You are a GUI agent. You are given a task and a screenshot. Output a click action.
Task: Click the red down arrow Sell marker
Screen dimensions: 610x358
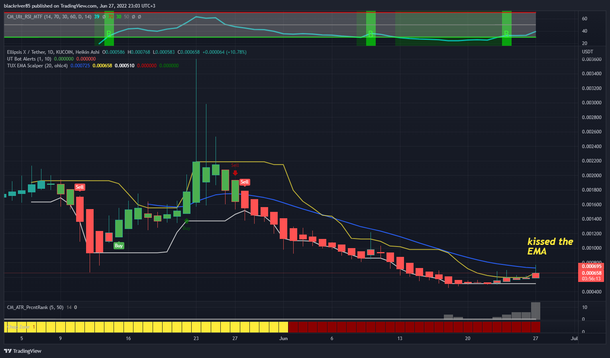pyautogui.click(x=235, y=173)
